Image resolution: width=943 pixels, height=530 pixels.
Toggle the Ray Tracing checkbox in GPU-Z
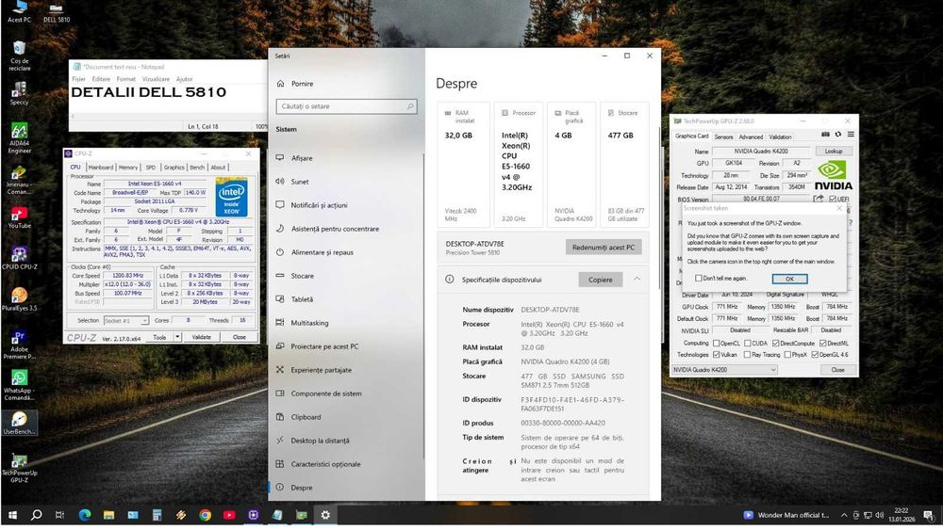pos(748,355)
